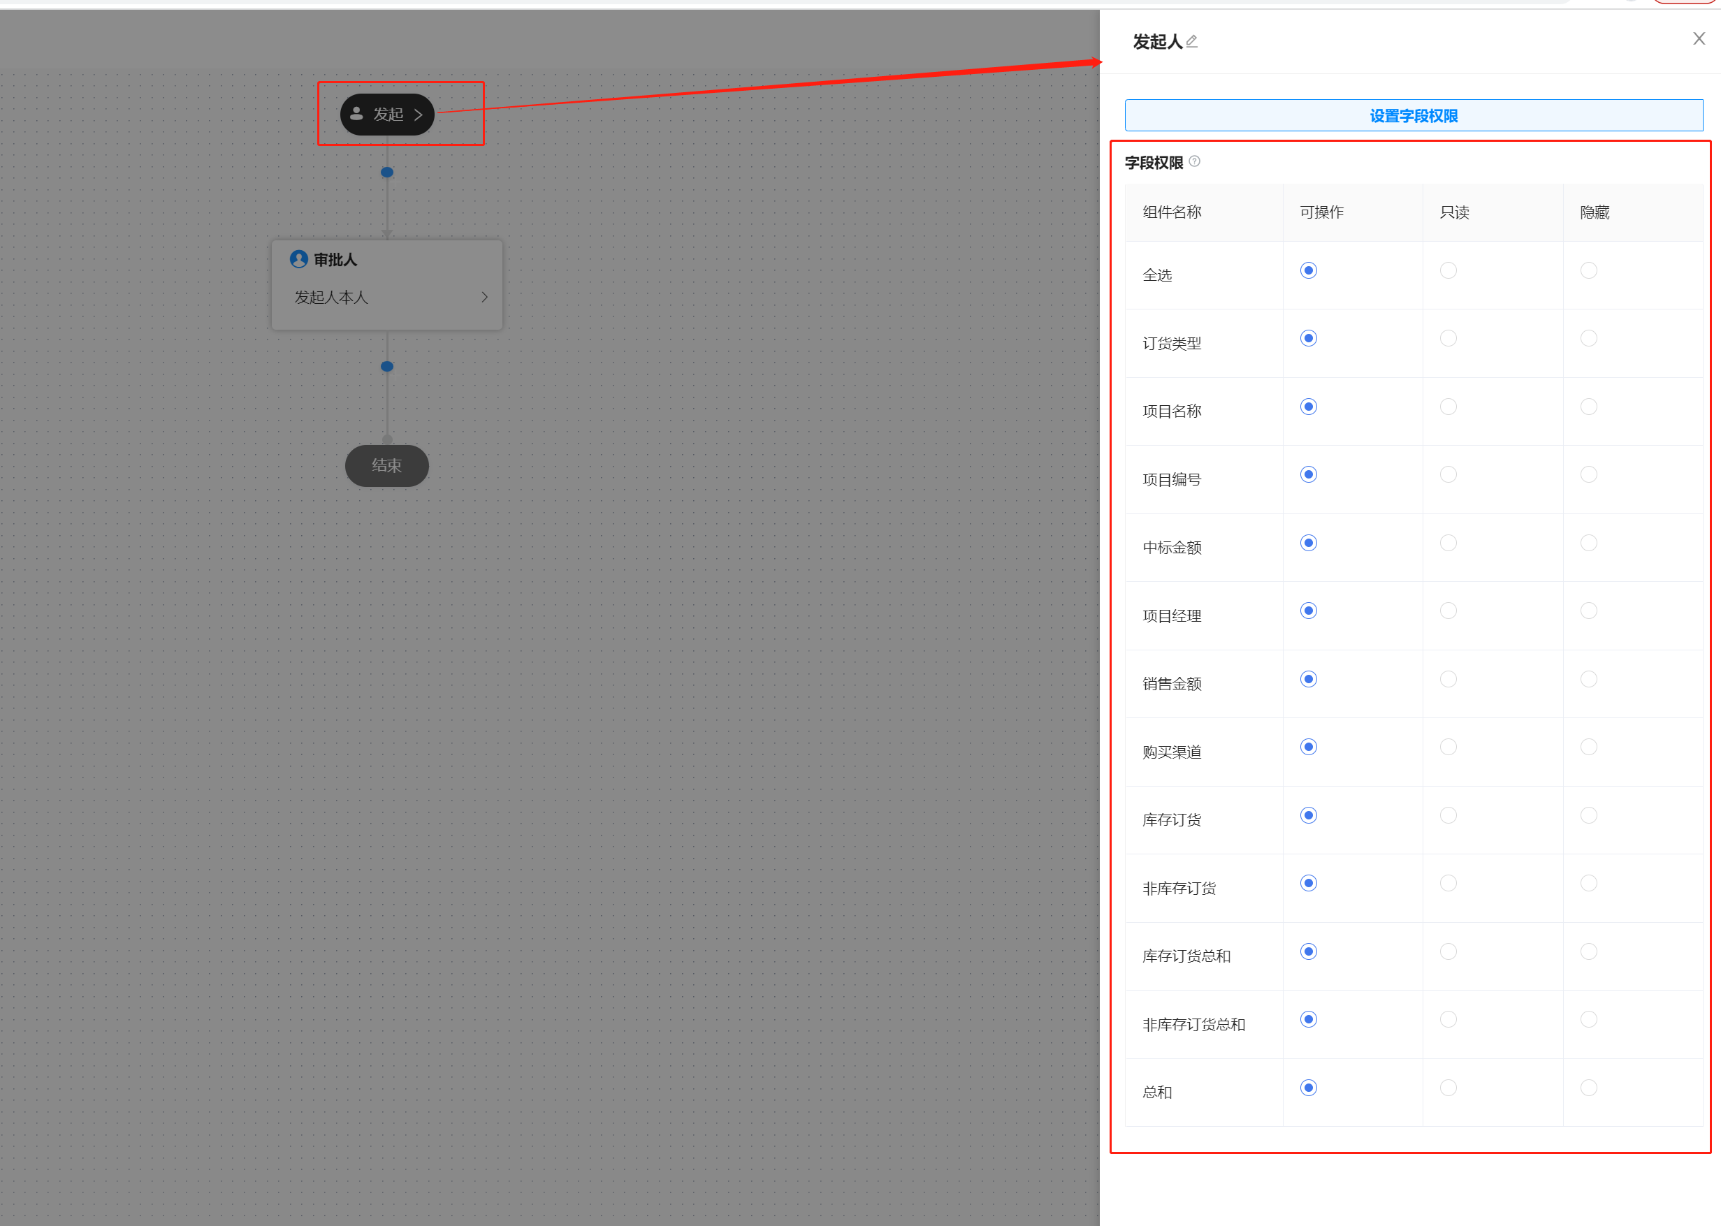Click the help icon next to 字段权限

point(1195,161)
